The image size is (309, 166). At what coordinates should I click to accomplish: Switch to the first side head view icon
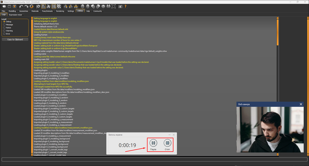[93, 7]
